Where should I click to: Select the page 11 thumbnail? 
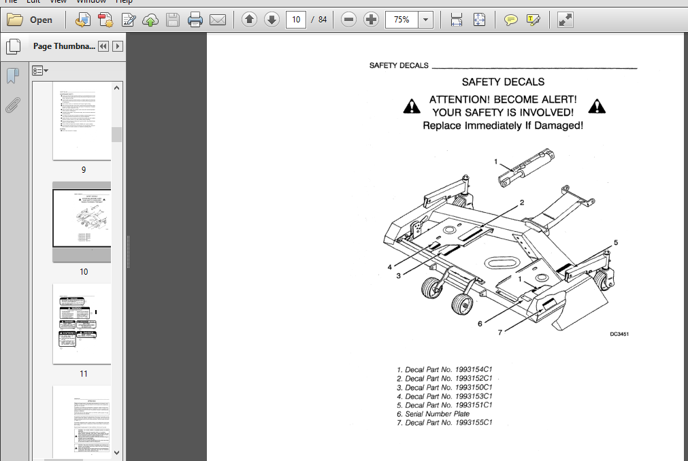point(82,324)
